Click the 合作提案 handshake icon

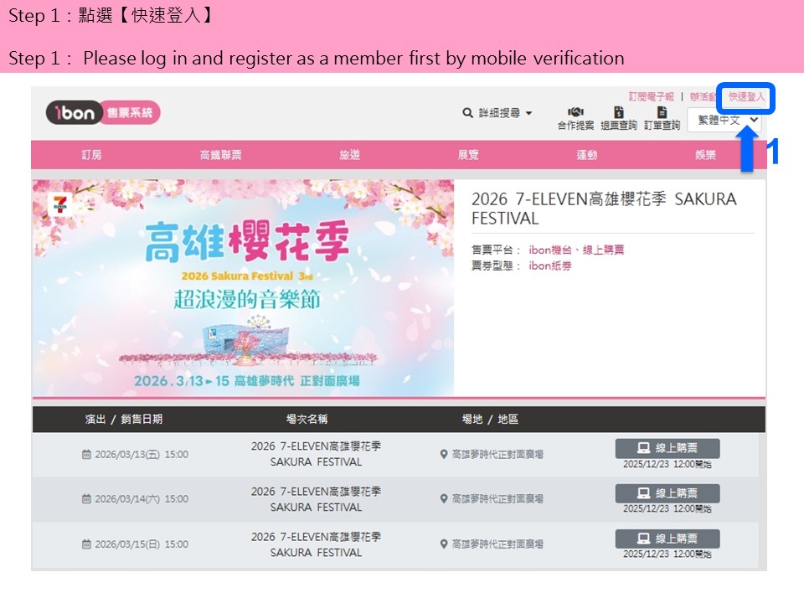575,112
